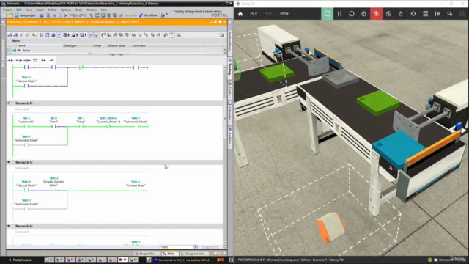Click the delete network icon
Screen dimensions: 469x264
tap(15, 35)
